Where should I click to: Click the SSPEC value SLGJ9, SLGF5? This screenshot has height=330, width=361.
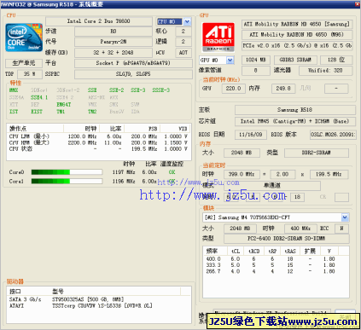tap(133, 74)
